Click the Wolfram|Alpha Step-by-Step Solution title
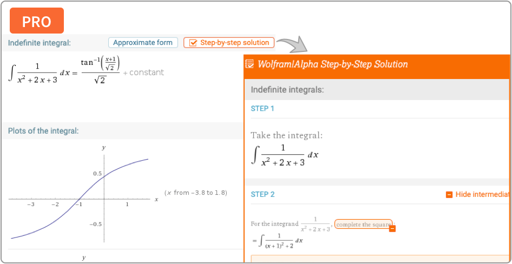Viewport: 512px width, 264px height. point(332,64)
